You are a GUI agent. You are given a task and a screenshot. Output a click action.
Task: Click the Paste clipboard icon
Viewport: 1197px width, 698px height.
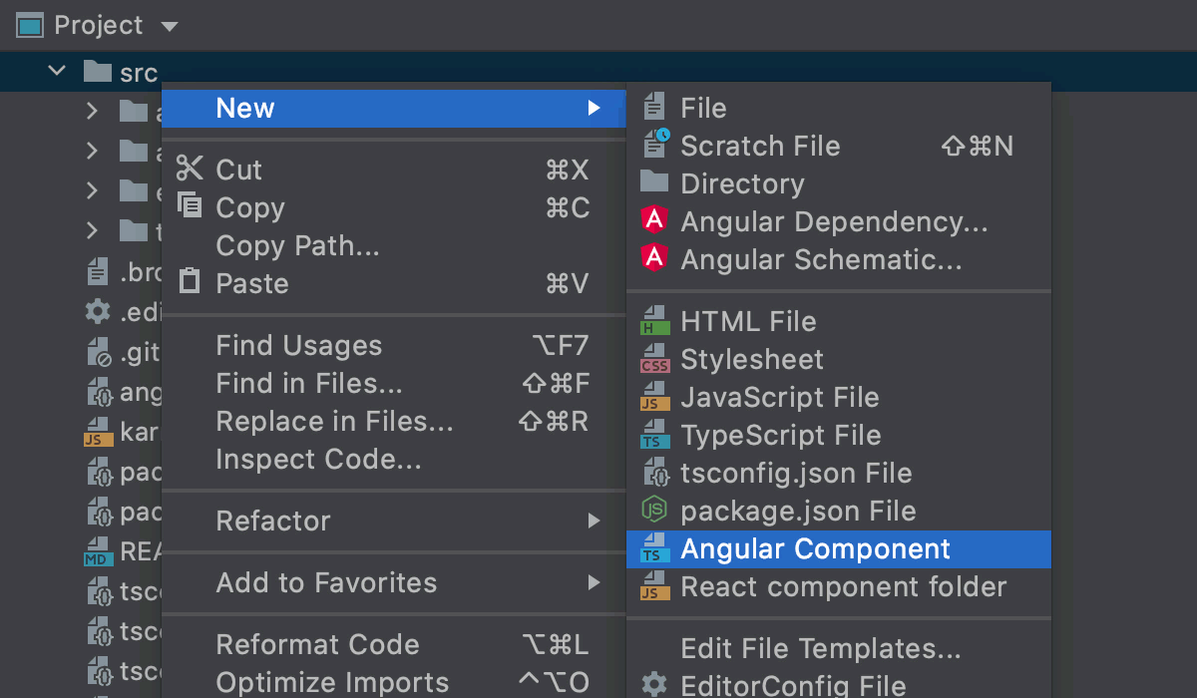pos(190,281)
